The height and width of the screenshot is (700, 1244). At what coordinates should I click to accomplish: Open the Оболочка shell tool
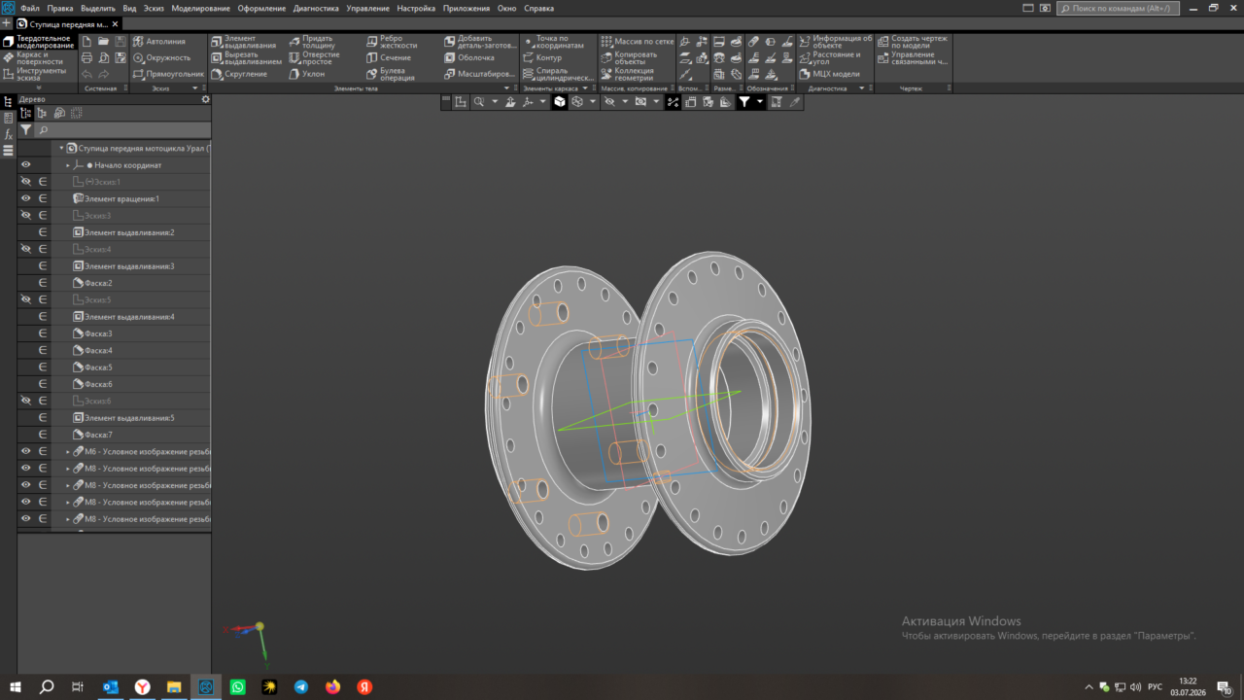pyautogui.click(x=469, y=57)
